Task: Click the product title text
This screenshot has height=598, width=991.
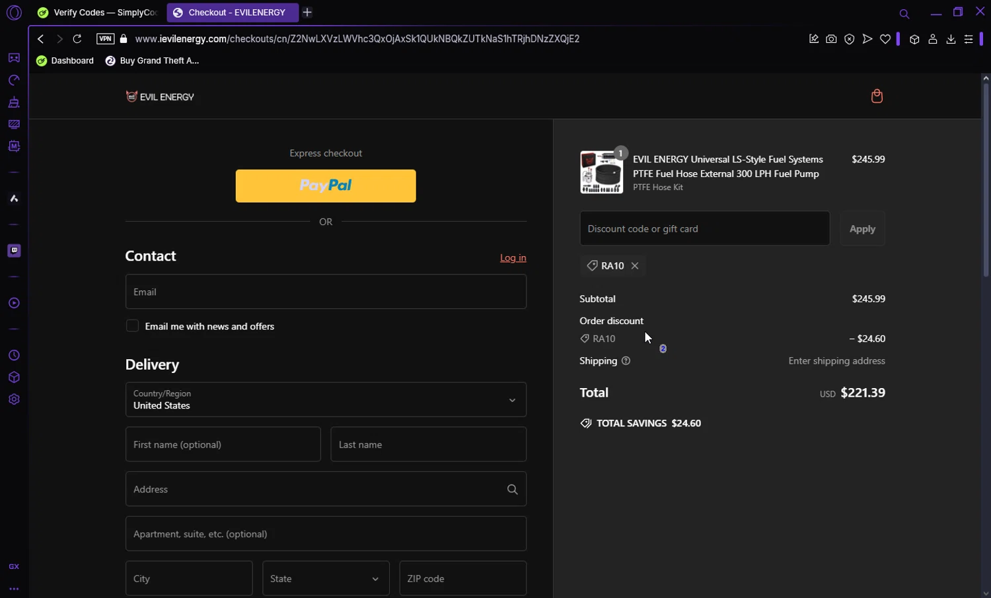Action: pyautogui.click(x=728, y=166)
